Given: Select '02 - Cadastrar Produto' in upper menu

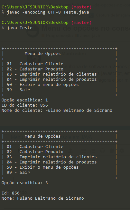Looking at the screenshot, I should click(35, 69).
